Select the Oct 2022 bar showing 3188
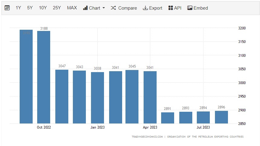This screenshot has height=146, width=260. pos(44,77)
